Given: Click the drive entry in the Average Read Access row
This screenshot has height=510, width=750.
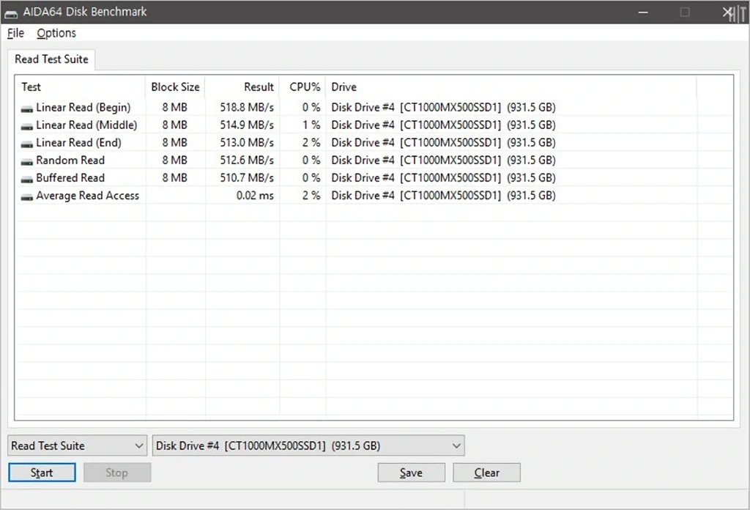Looking at the screenshot, I should point(443,196).
